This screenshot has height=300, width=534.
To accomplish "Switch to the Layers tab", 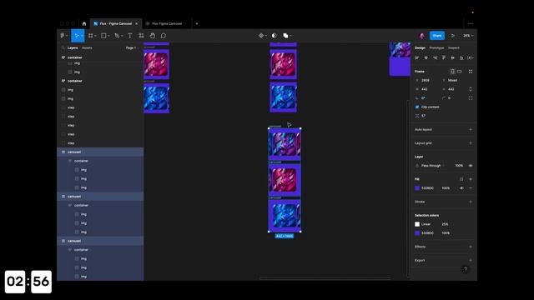I will (73, 48).
